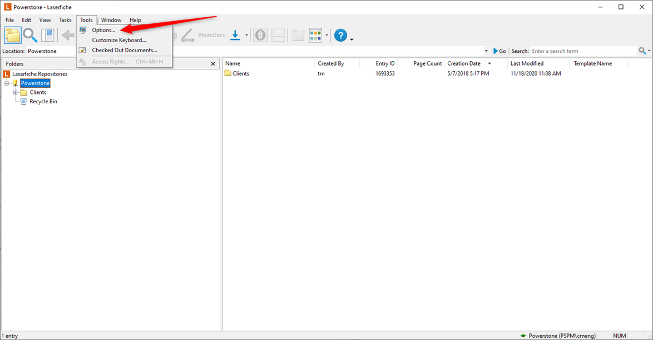Sort by the Name column header
Screen dimensions: 653x340
[x=269, y=63]
